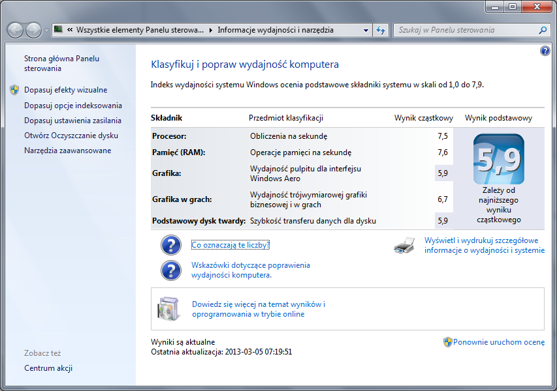
Task: Open 'Dowiedz się więcej na temat wyników' link
Action: [x=259, y=309]
